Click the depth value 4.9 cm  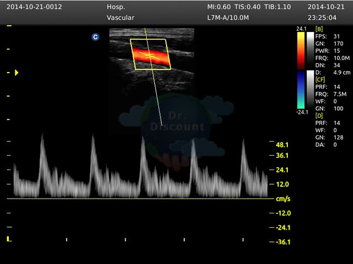coord(342,73)
